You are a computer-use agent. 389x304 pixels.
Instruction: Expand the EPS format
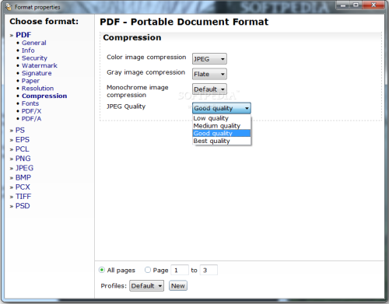click(23, 140)
